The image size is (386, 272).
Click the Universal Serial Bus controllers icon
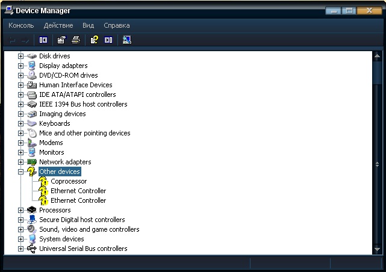pyautogui.click(x=32, y=249)
